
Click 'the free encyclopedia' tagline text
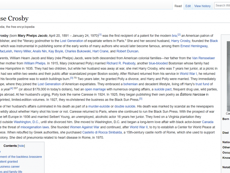(x=20, y=27)
